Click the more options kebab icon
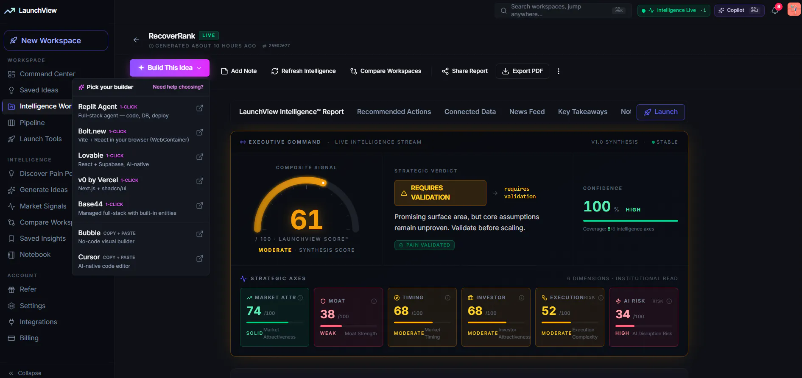The height and width of the screenshot is (378, 802). 558,71
